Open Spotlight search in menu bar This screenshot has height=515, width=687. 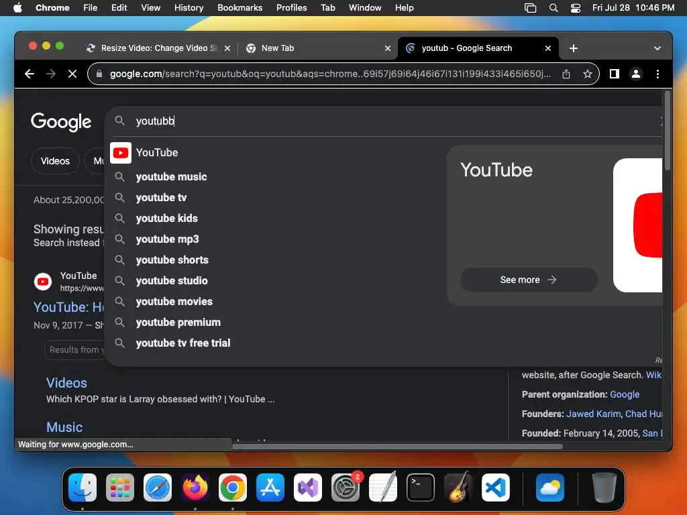553,8
